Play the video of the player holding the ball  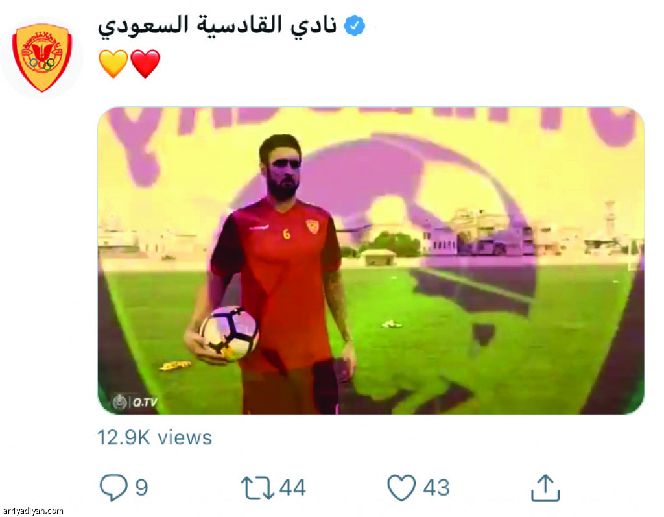(x=371, y=261)
